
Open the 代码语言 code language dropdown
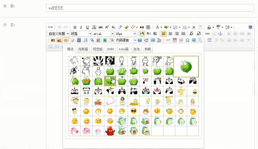126,40
